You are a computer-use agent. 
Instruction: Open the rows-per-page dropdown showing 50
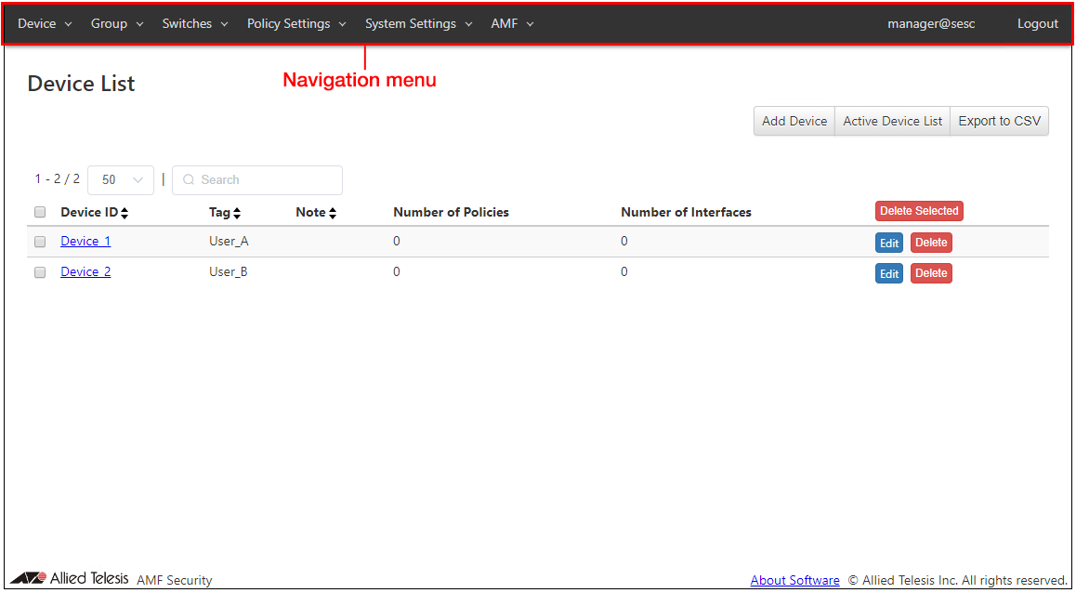(121, 180)
